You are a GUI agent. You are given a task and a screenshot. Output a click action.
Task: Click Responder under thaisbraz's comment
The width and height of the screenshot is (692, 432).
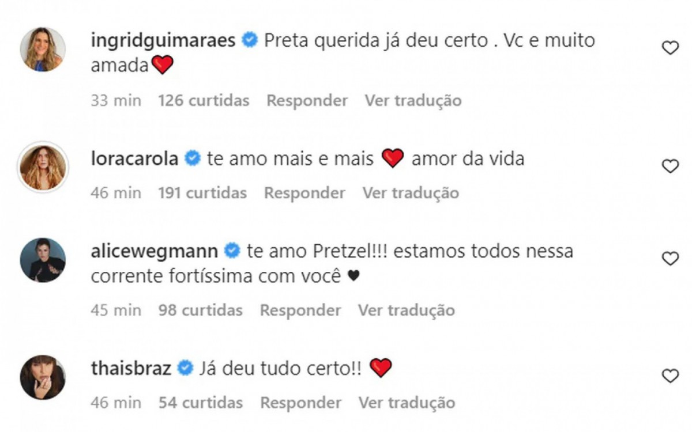(300, 403)
